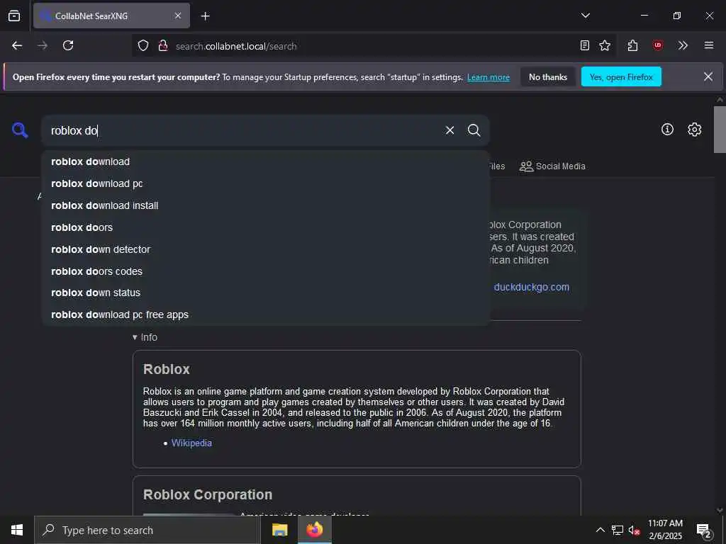Viewport: 726px width, 544px height.
Task: Select suggestion roblox down status
Action: pyautogui.click(x=266, y=293)
